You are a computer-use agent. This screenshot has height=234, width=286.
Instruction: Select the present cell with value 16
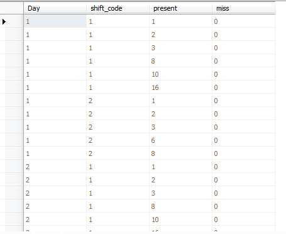[x=180, y=87]
